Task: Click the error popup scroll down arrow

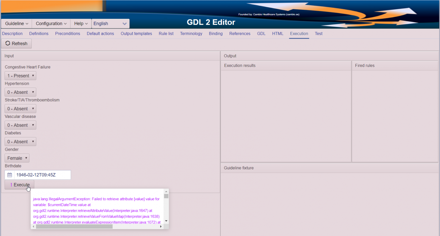Action: click(166, 221)
